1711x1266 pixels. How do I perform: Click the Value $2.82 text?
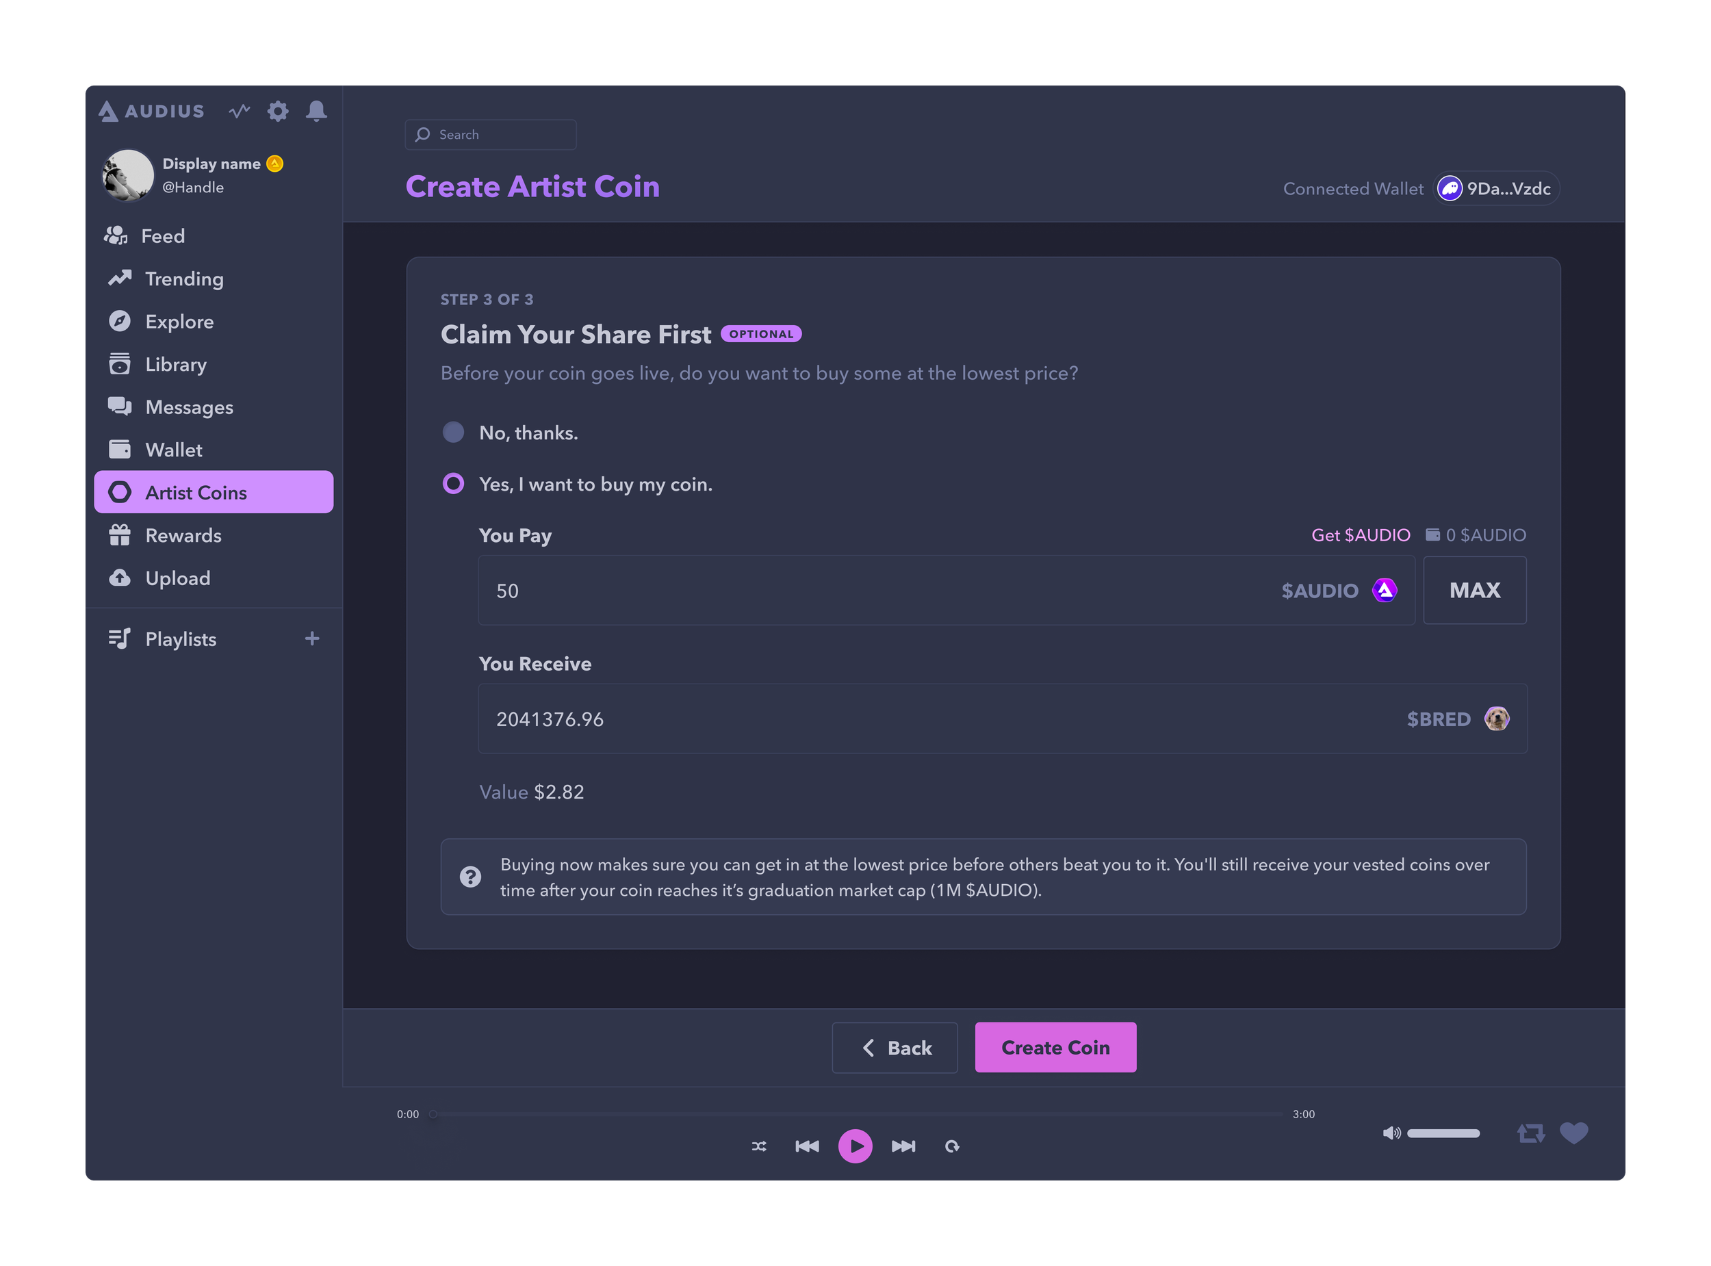coord(532,792)
